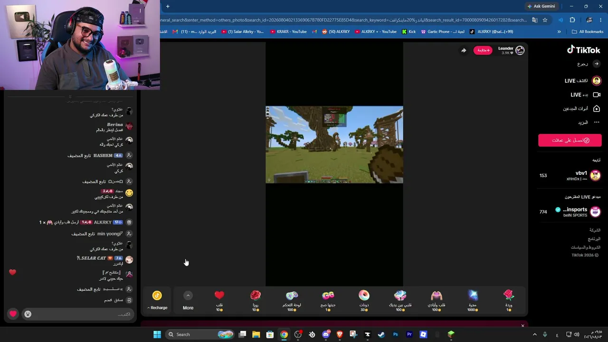Open the الشركة company footer link

595,230
